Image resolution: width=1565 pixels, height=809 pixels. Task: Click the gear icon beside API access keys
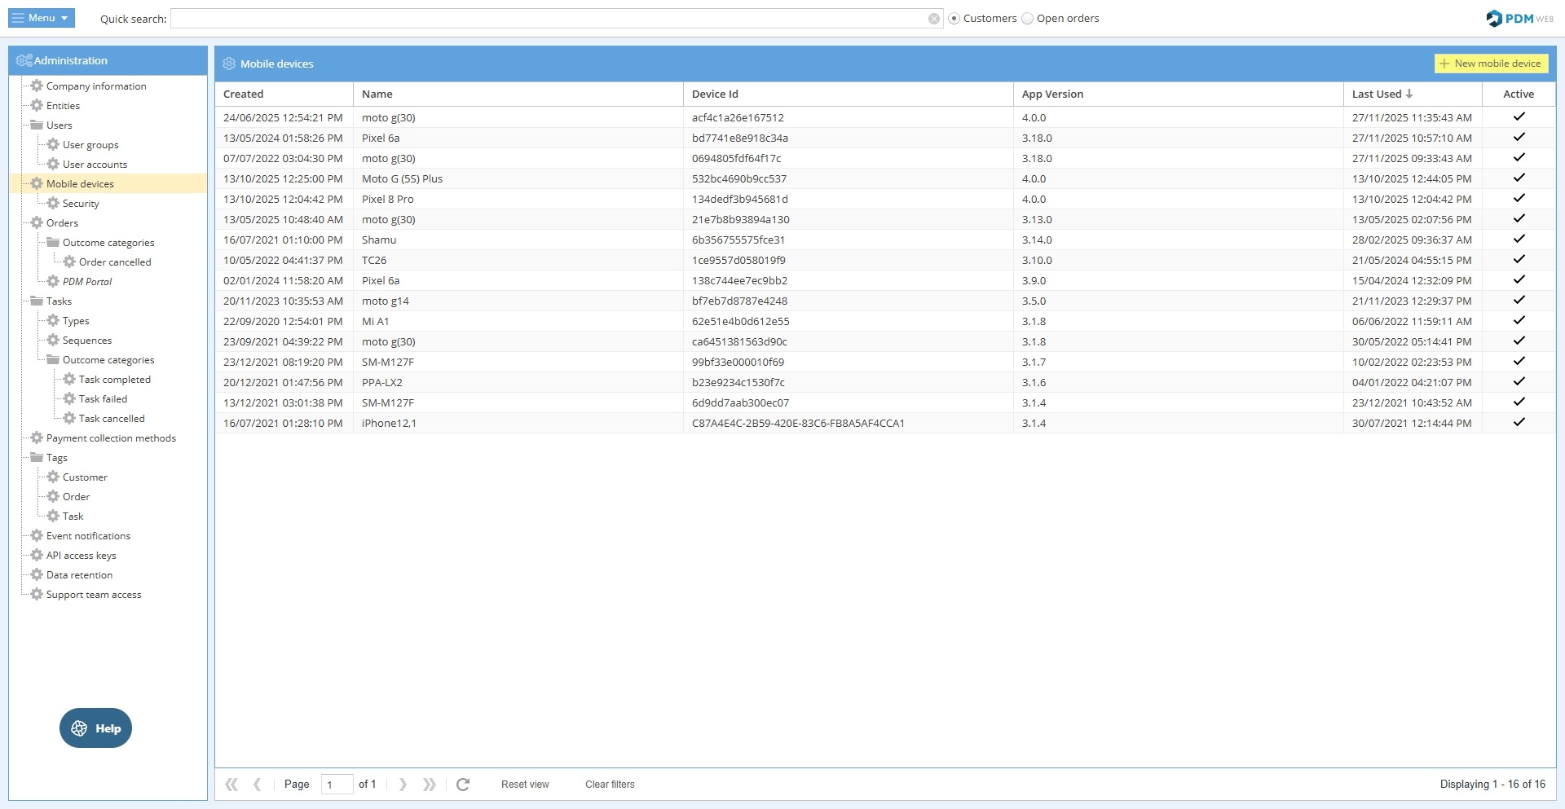(x=37, y=556)
